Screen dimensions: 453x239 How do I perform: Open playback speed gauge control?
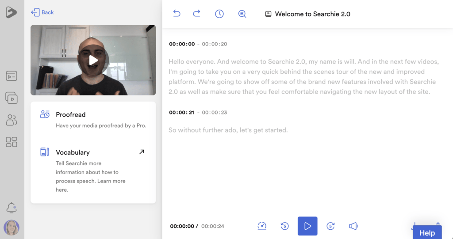click(x=262, y=226)
